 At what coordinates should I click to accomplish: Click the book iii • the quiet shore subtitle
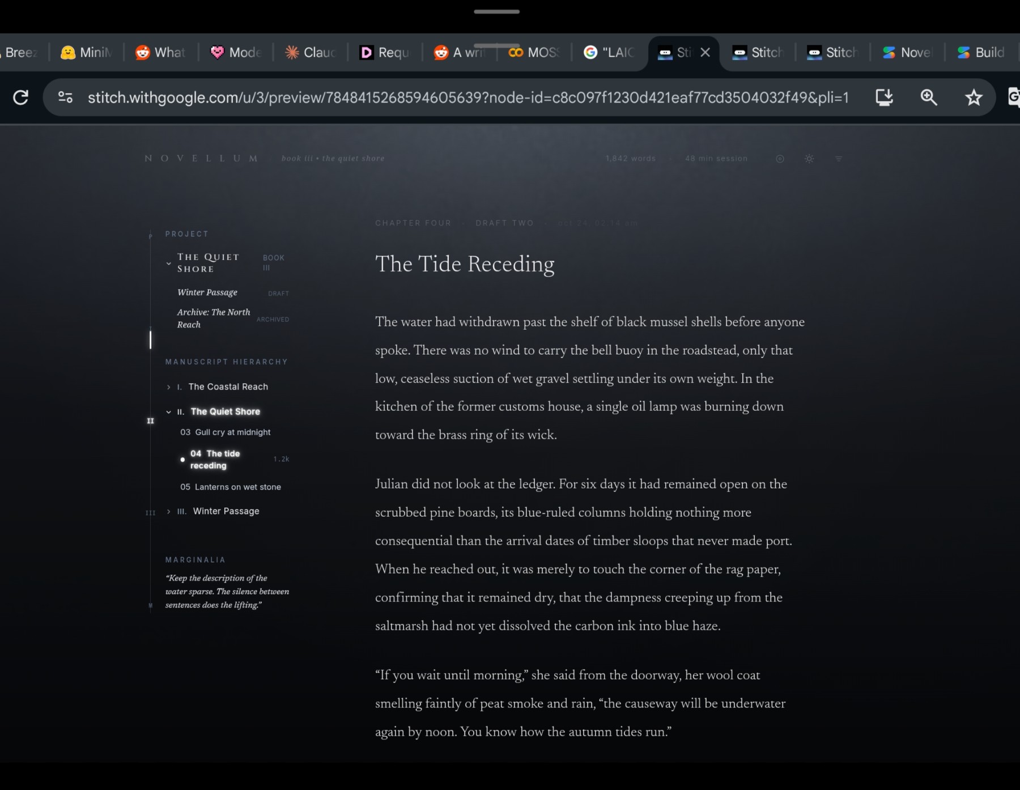point(333,159)
